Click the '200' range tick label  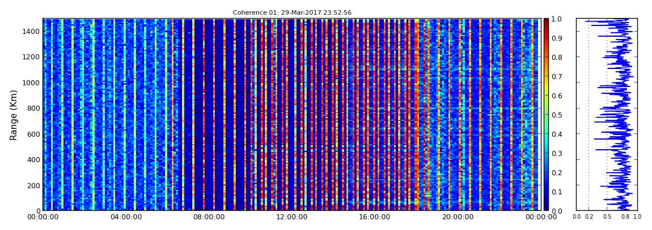coord(33,185)
